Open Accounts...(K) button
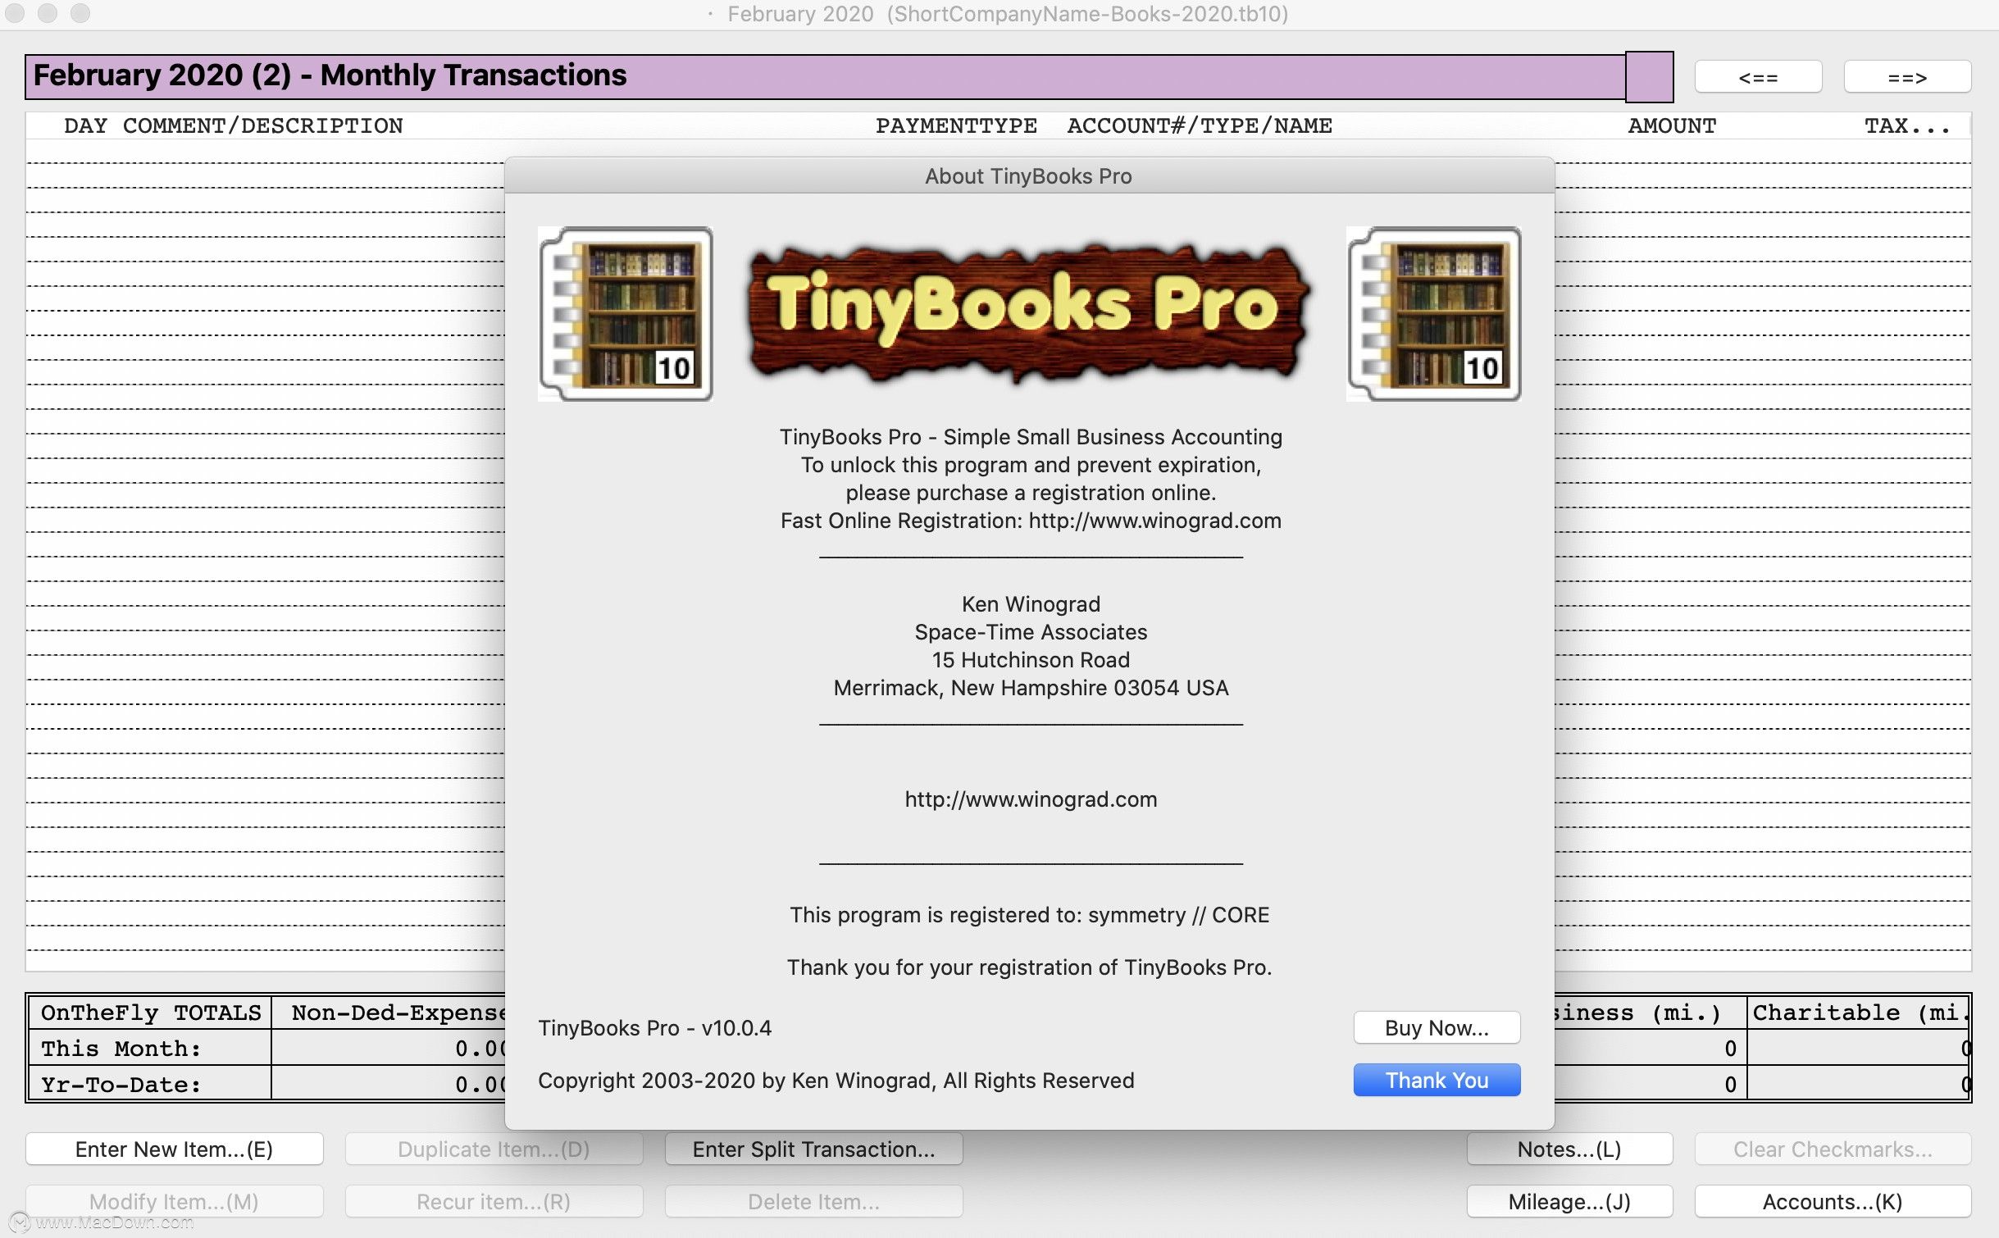Image resolution: width=1999 pixels, height=1238 pixels. click(1833, 1201)
